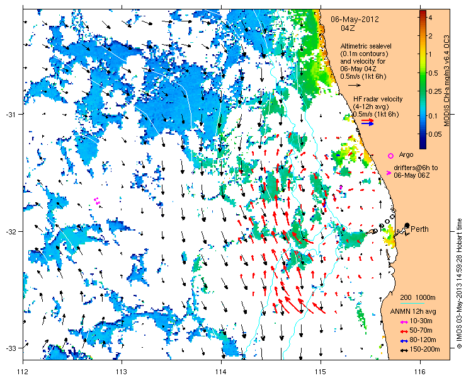Click the 112 longitude axis label
Viewport: 466px width, 378px height.
pyautogui.click(x=23, y=372)
